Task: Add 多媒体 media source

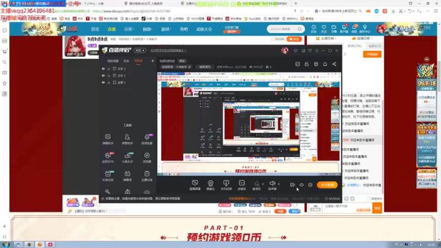Action: coord(242,185)
